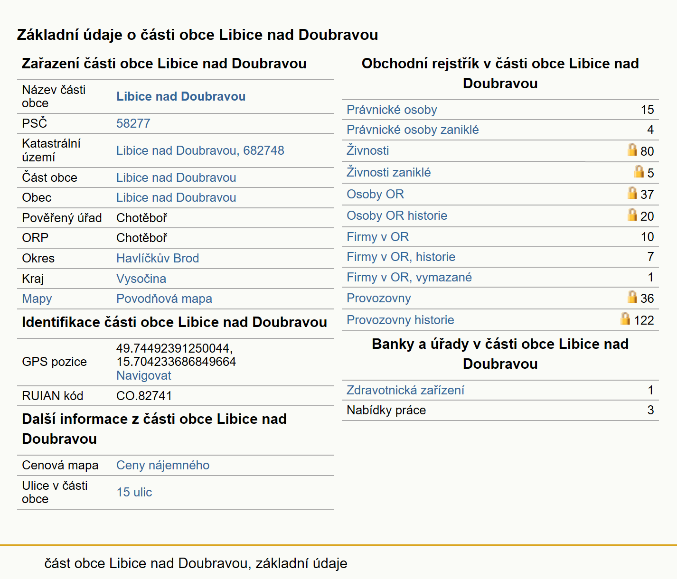Image resolution: width=677 pixels, height=579 pixels.
Task: Open the Právnické osoby zaniklé link
Action: [x=413, y=130]
